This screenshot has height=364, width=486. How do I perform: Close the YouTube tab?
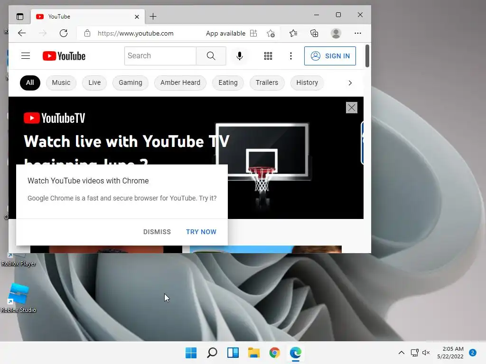(x=137, y=17)
